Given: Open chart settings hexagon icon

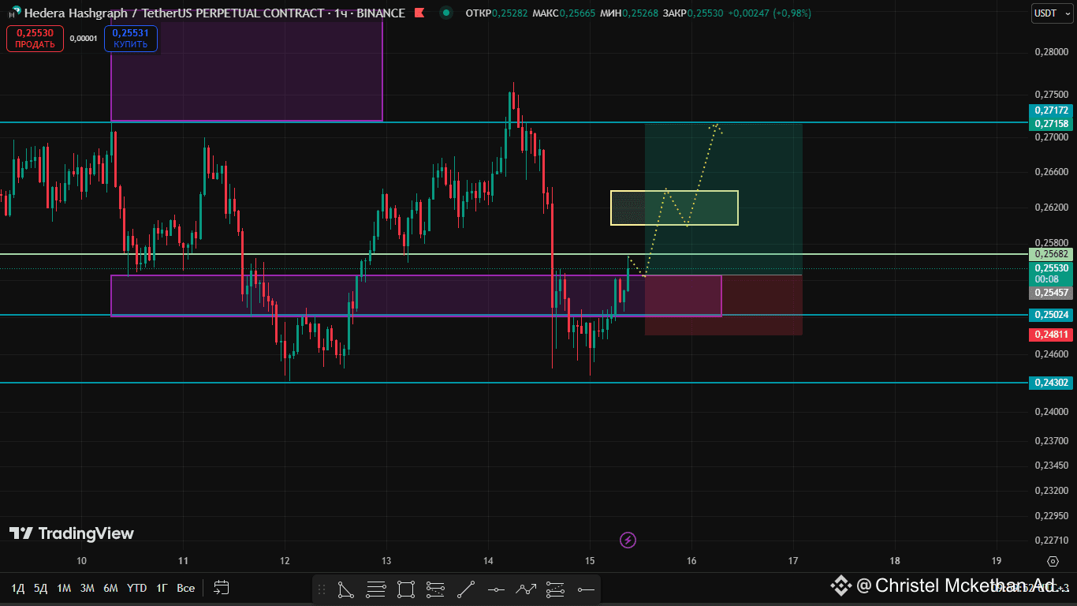Looking at the screenshot, I should 1053,561.
